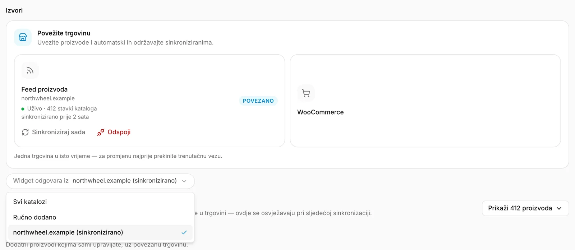The image size is (575, 250).
Task: Select Svi katalozi option
Action: pos(100,202)
